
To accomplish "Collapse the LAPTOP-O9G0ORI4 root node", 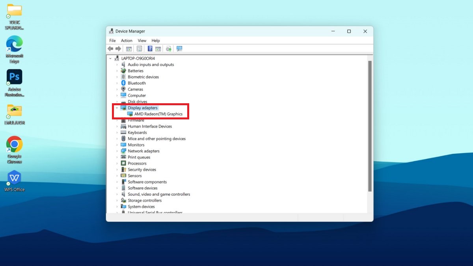I will [111, 58].
